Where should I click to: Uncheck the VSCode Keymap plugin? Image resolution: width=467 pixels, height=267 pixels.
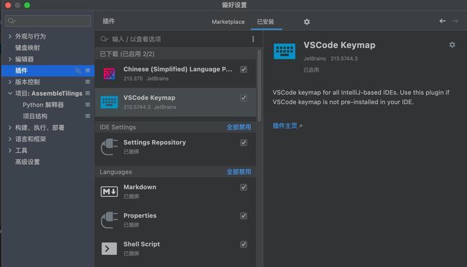[244, 98]
